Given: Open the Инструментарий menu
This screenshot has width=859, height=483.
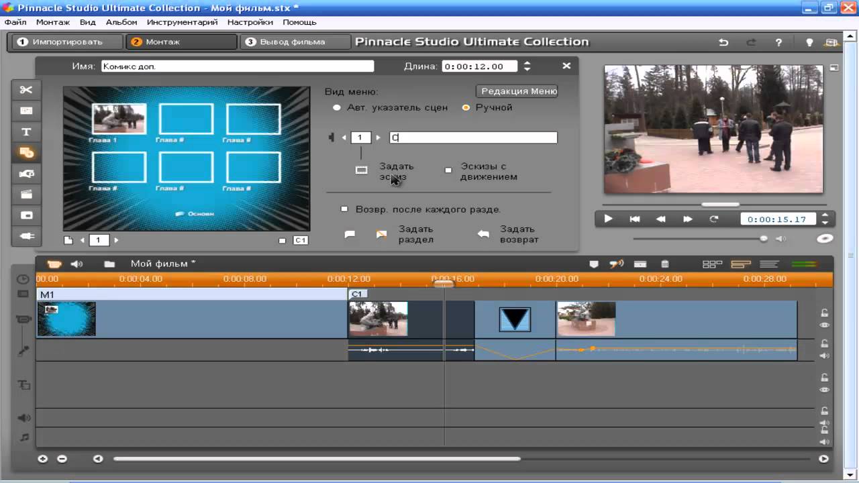Looking at the screenshot, I should click(x=183, y=22).
